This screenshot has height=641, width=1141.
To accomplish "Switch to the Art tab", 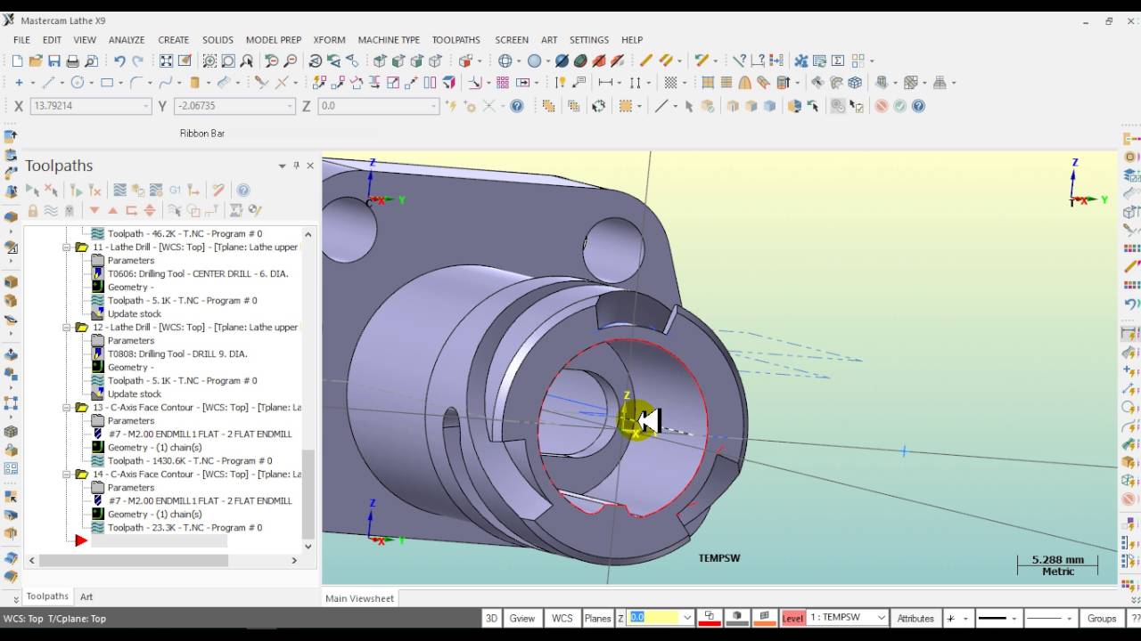I will [86, 596].
